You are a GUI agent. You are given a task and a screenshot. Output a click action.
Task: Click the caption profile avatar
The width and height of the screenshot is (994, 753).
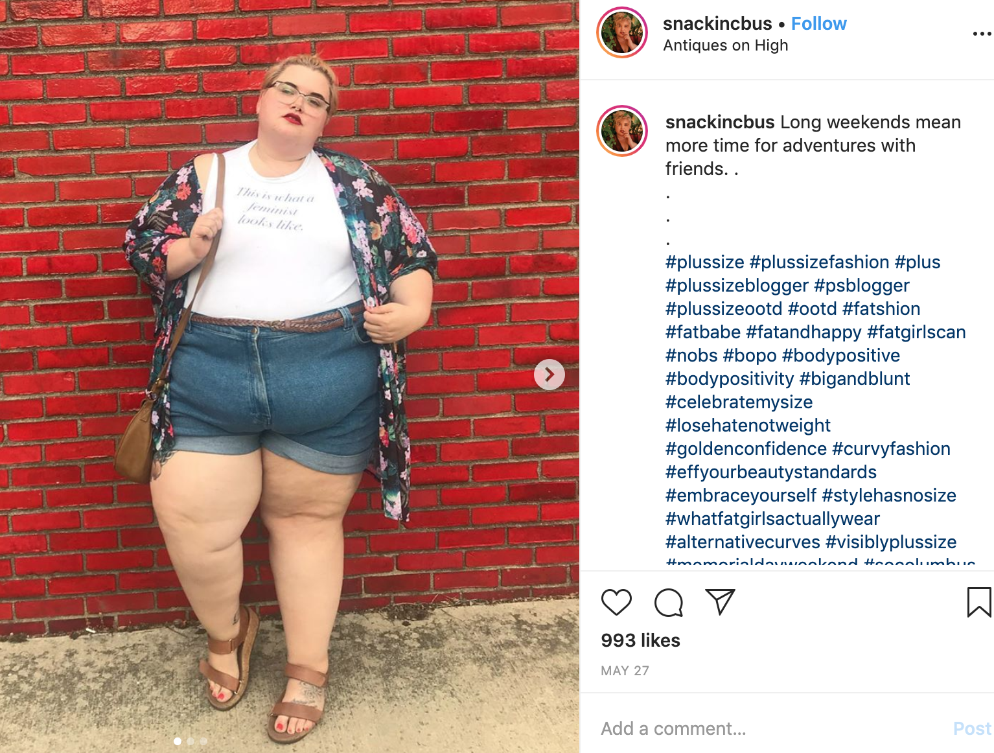[622, 131]
